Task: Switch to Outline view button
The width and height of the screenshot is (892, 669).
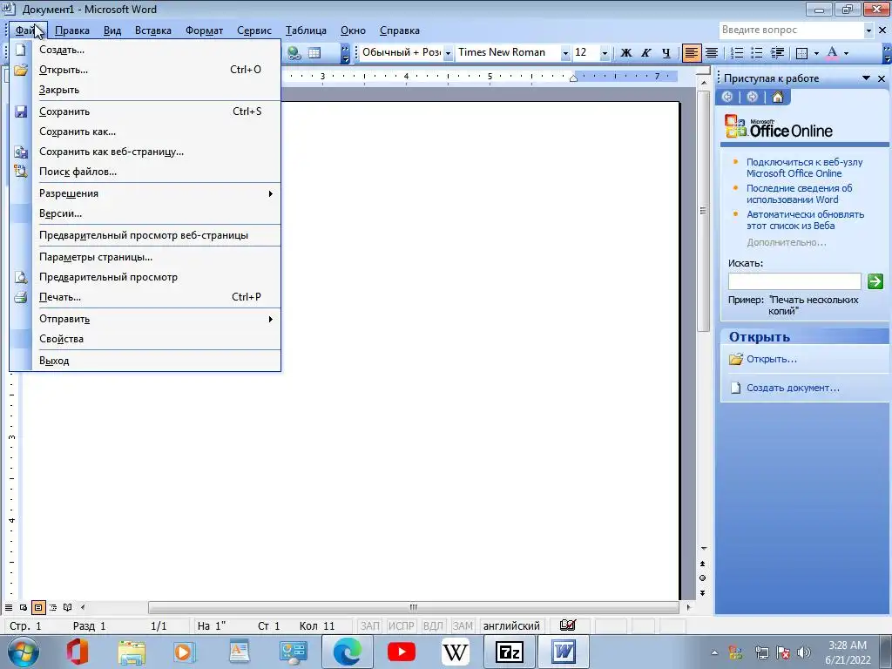Action: pos(53,607)
